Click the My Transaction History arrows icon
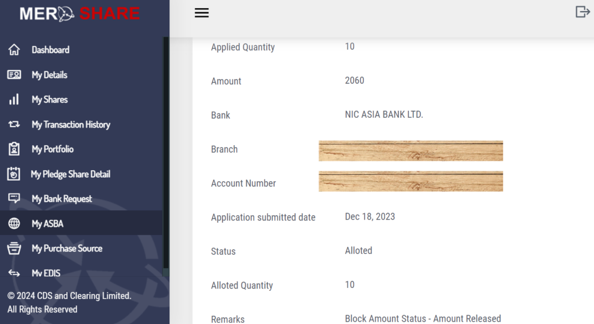594x324 pixels. pyautogui.click(x=14, y=124)
